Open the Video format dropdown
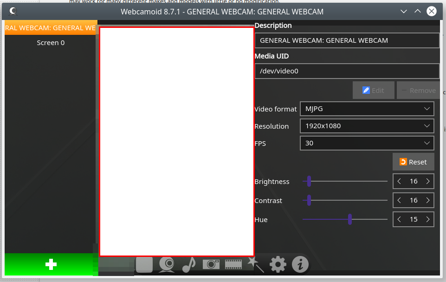 (x=367, y=109)
